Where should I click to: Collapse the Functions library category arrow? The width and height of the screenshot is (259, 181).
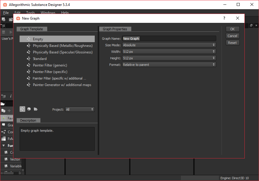pyautogui.click(x=4, y=145)
